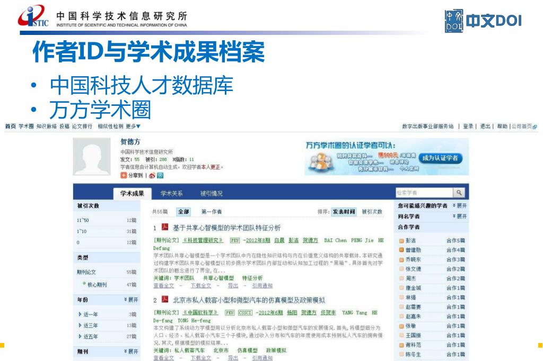Image resolution: width=543 pixels, height=361 pixels.
Task: Click 导出 under paper 2
Action: click(233, 358)
